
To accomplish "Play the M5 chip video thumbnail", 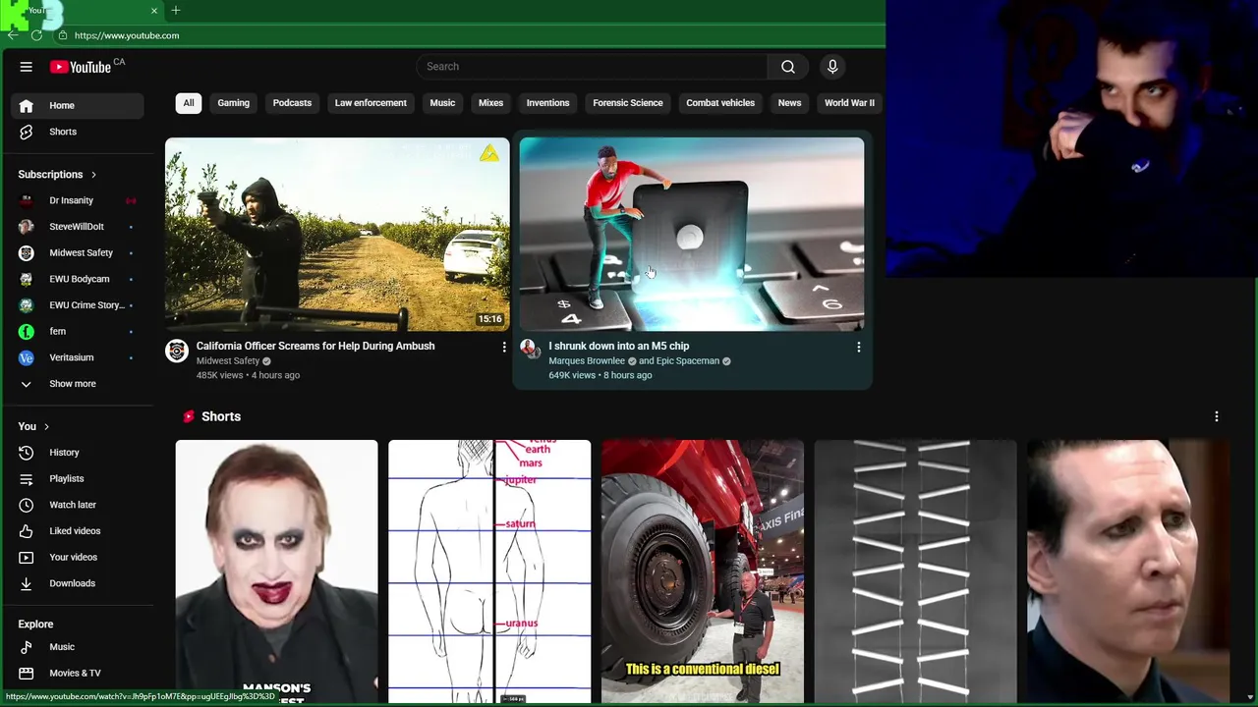I will [692, 234].
